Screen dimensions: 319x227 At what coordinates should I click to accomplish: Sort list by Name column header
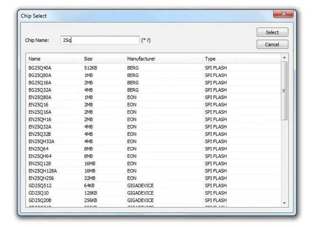(x=54, y=59)
